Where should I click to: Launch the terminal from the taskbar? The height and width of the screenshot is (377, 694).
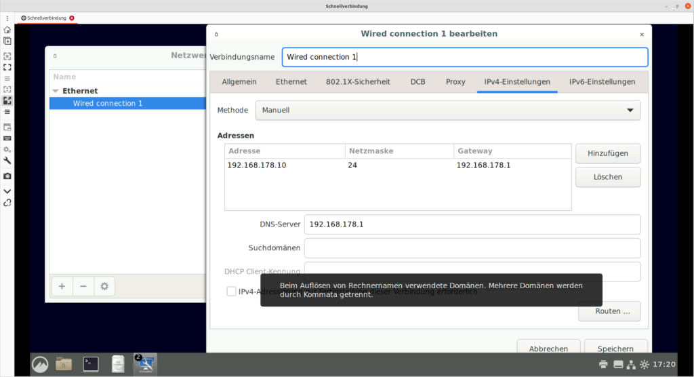91,364
